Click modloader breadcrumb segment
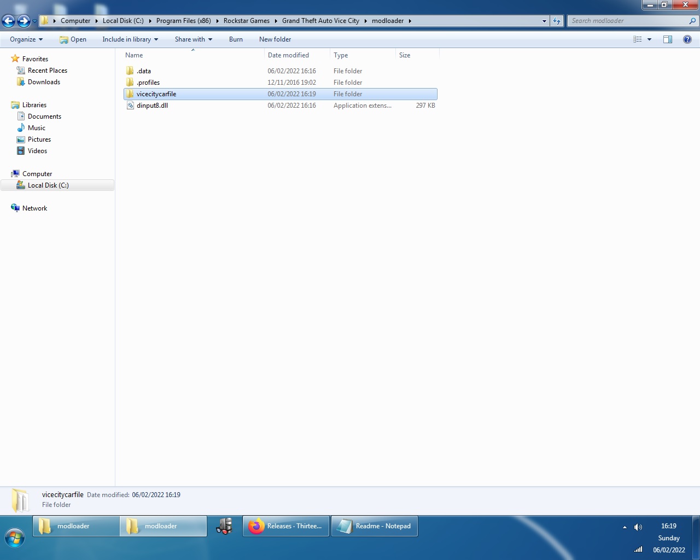Viewport: 700px width, 560px height. (x=388, y=21)
